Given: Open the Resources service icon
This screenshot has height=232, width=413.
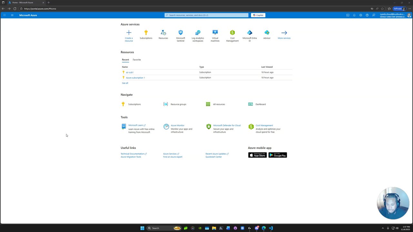Looking at the screenshot, I should click(163, 33).
